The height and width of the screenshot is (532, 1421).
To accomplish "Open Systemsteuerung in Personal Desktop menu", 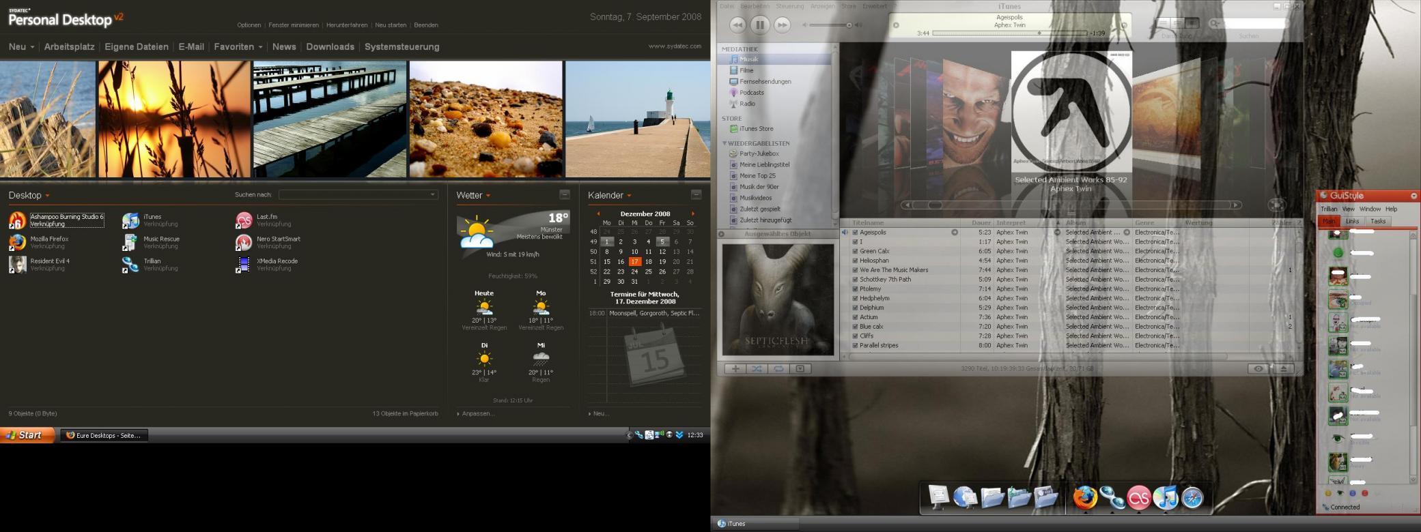I will click(402, 46).
